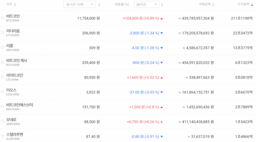
Task: Select the 3,922 원 EOS price
Action: tap(93, 92)
